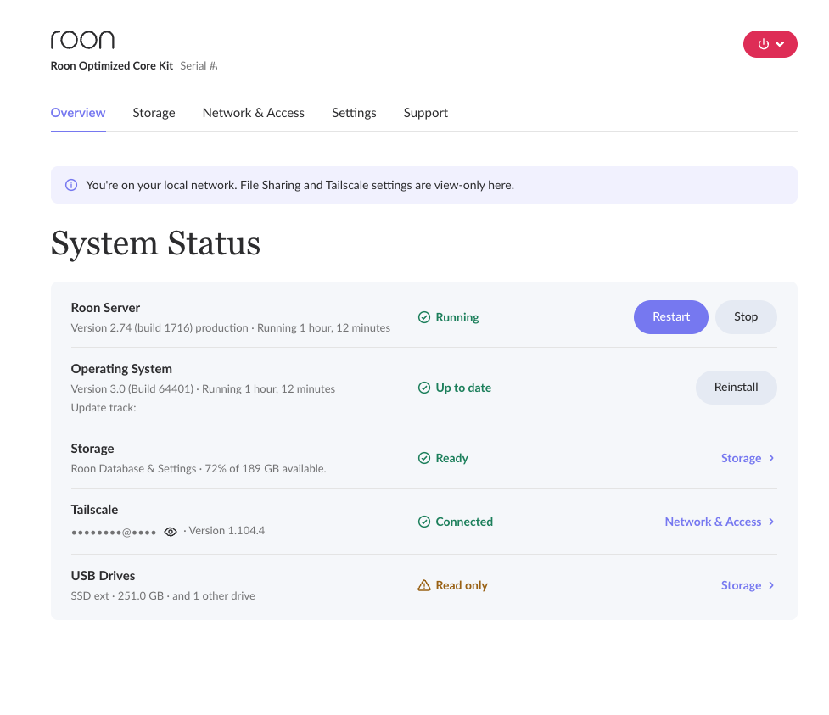This screenshot has width=829, height=715.
Task: Click the 'System Status' heading
Action: (x=155, y=243)
